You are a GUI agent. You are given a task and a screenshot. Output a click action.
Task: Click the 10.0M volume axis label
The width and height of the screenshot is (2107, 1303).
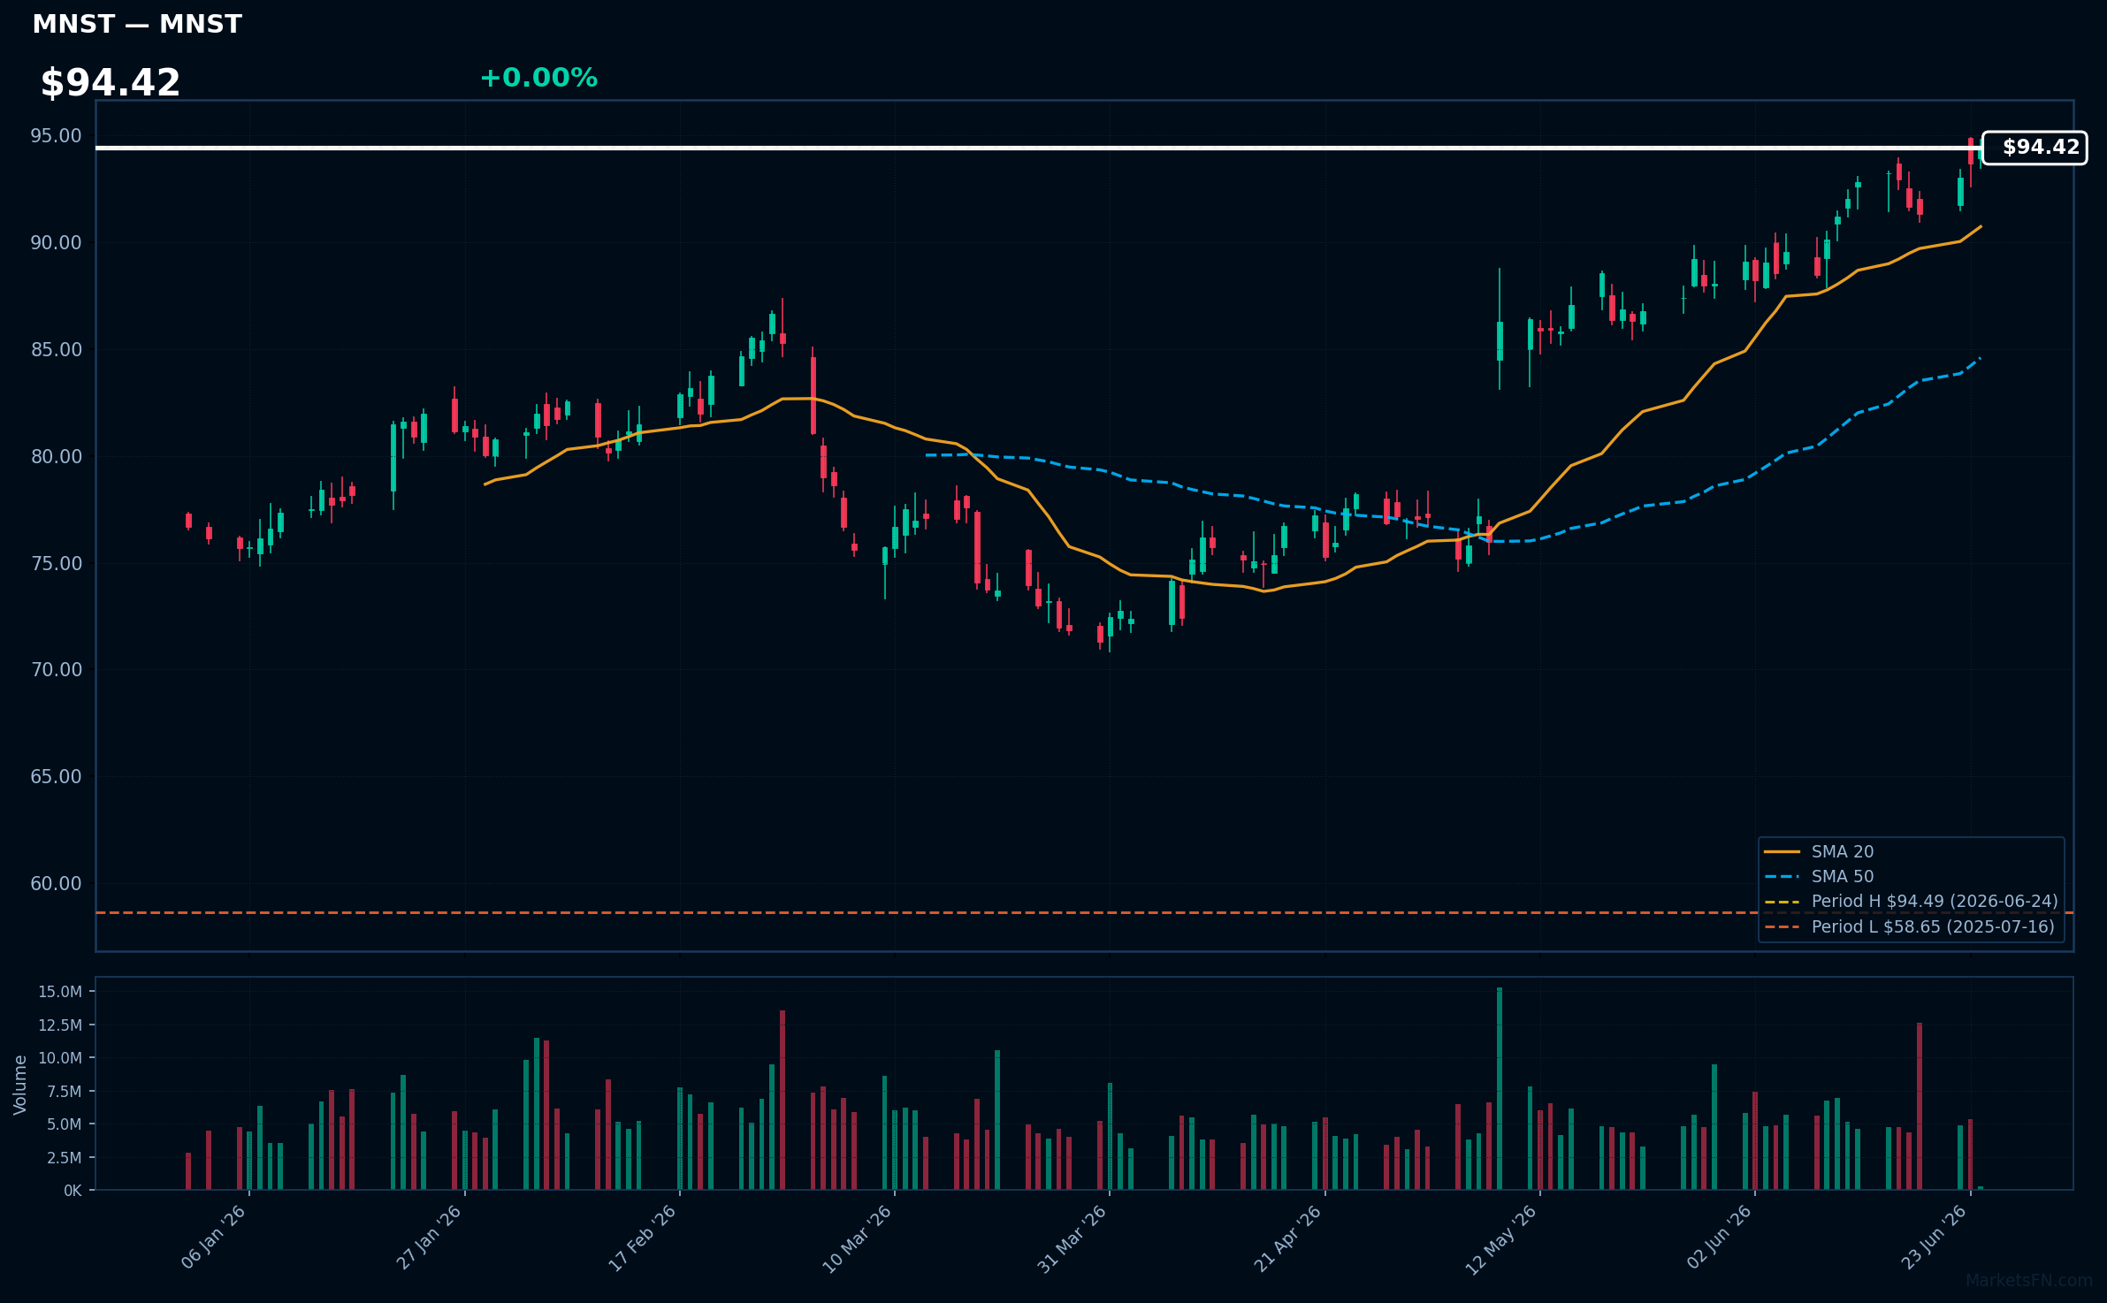pyautogui.click(x=60, y=1058)
